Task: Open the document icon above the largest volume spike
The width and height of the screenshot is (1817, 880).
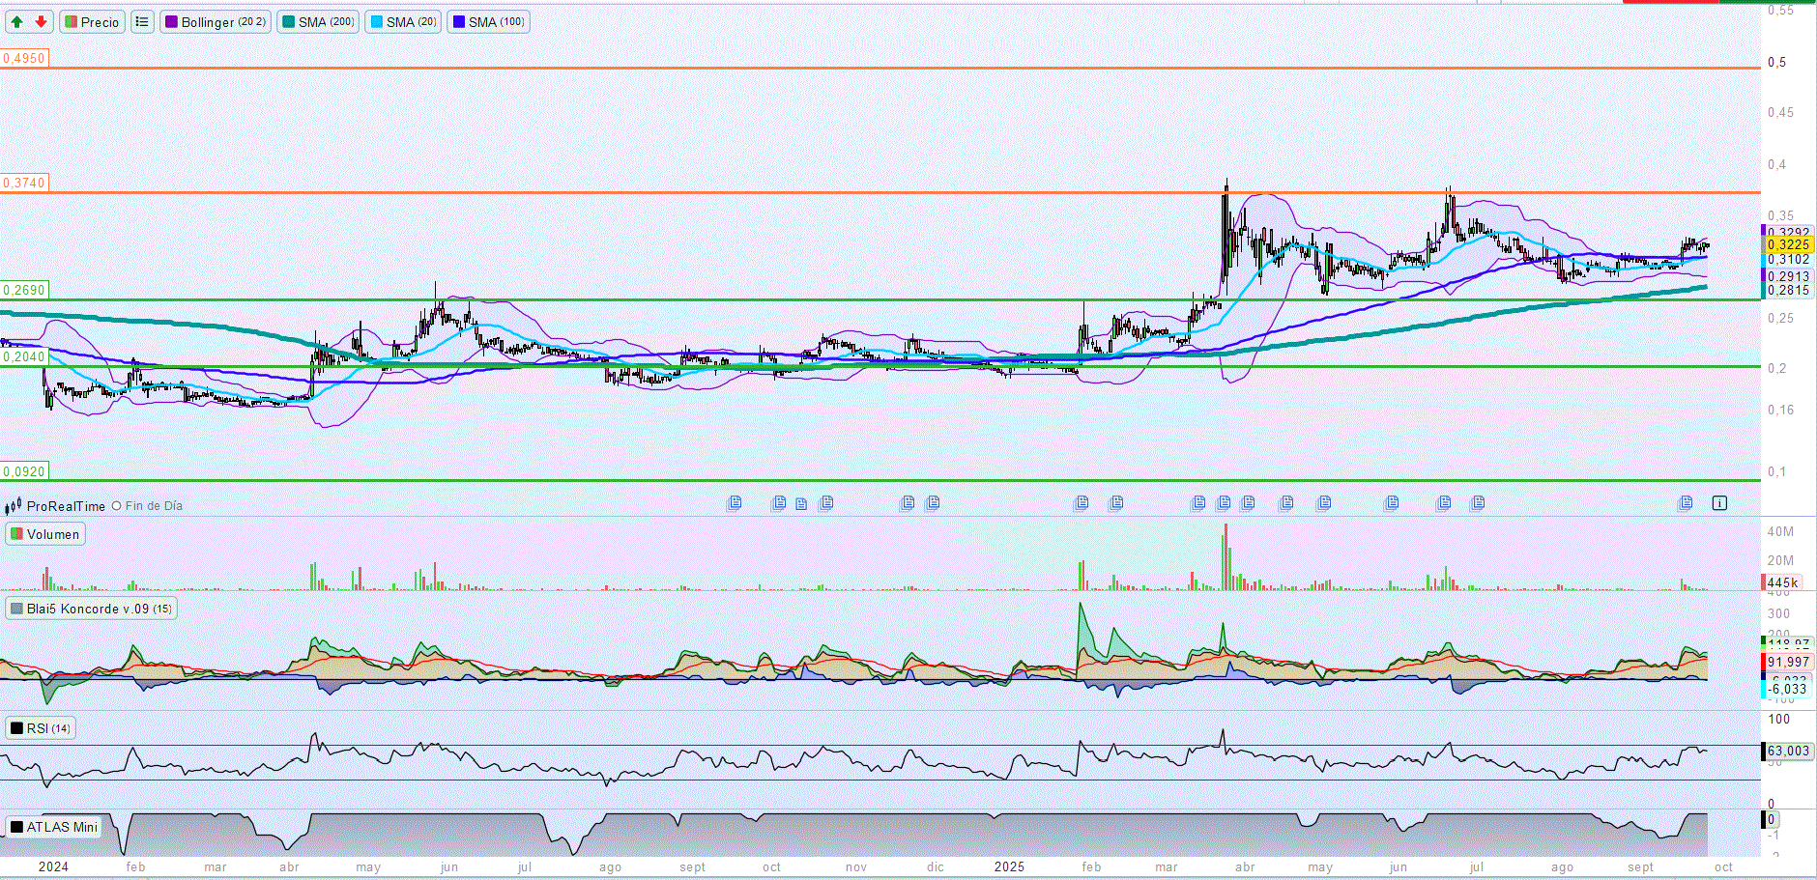Action: click(1225, 503)
